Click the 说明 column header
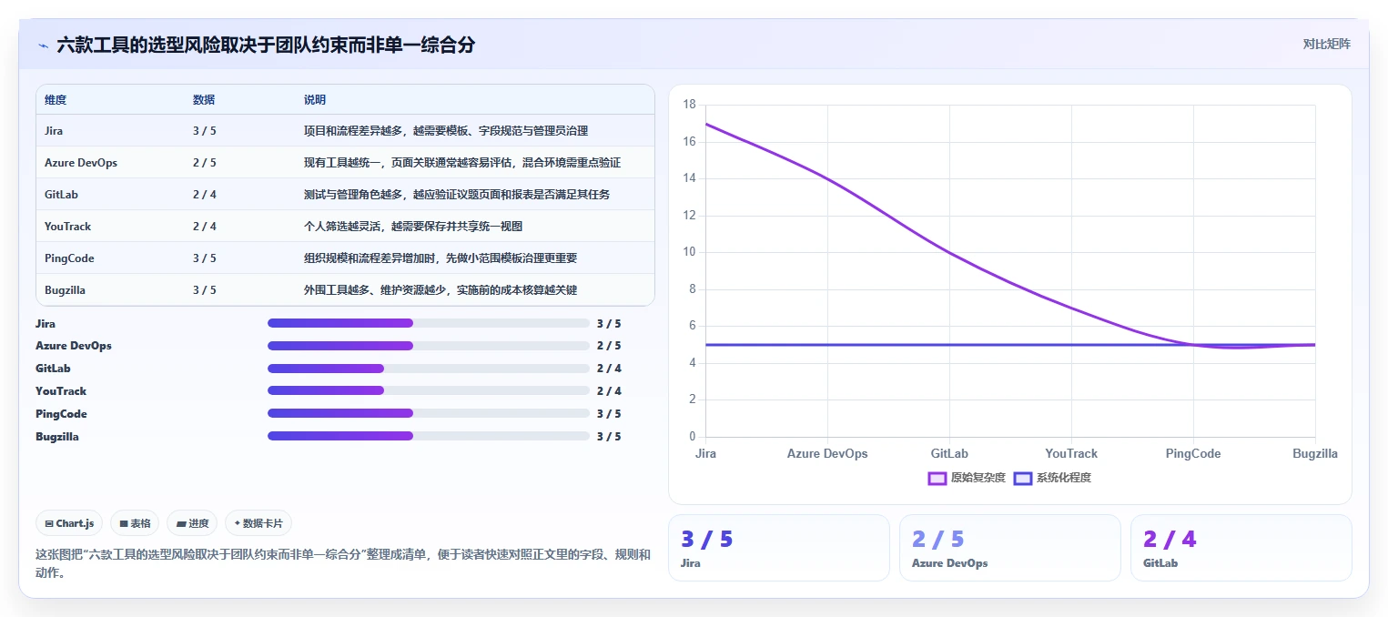Image resolution: width=1388 pixels, height=617 pixels. 315,99
